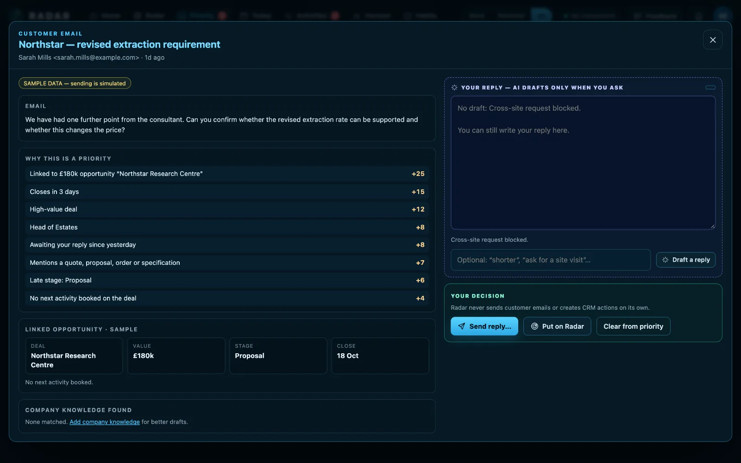741x463 pixels.
Task: Click the +25 priority score
Action: (418, 174)
